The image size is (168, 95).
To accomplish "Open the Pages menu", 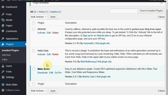I will tap(9, 26).
